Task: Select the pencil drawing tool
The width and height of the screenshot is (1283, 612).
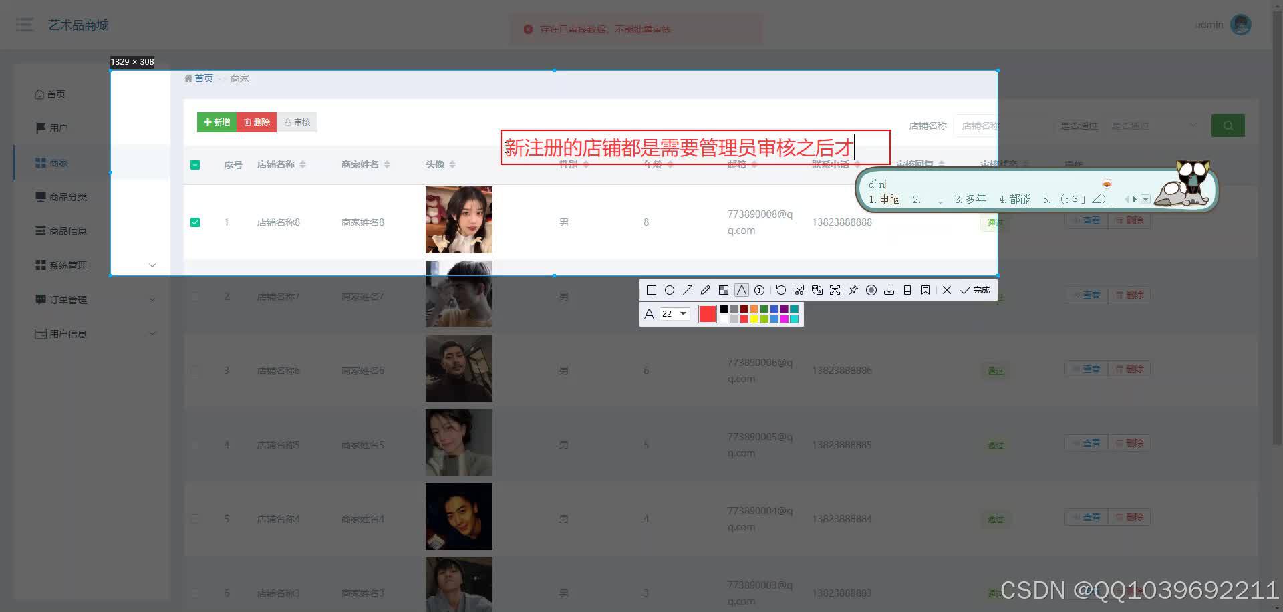Action: pos(706,290)
